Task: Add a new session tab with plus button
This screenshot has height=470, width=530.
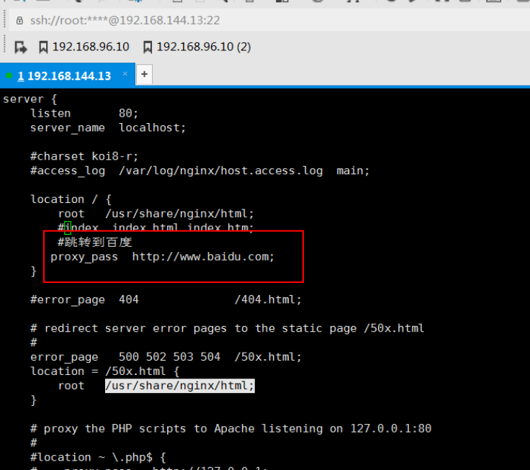Action: [x=144, y=74]
